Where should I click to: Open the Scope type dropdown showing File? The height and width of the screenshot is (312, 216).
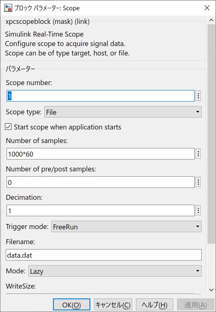[123, 112]
